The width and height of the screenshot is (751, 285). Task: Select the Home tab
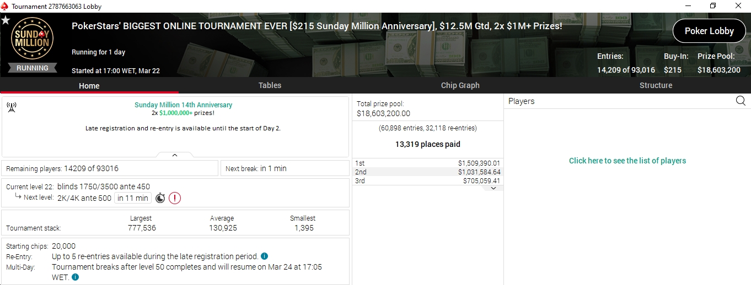pos(89,85)
